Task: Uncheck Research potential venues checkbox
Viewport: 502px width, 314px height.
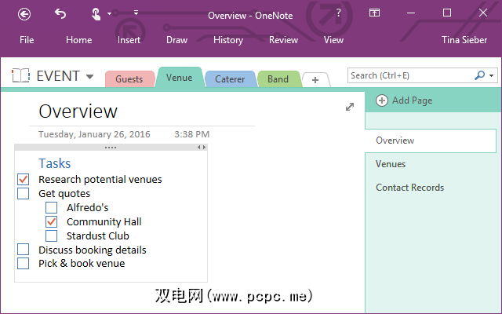Action: (x=24, y=180)
